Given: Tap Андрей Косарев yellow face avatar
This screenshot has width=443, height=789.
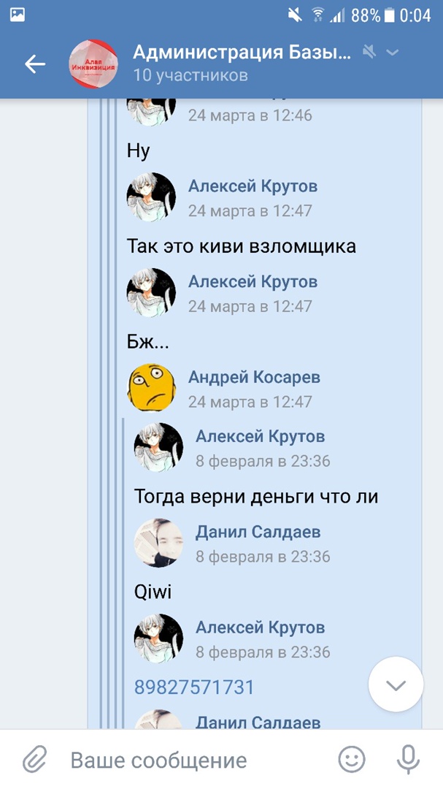Looking at the screenshot, I should point(151,387).
